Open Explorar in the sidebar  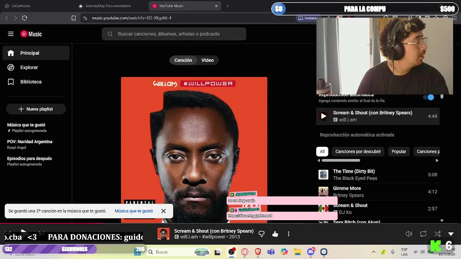36,67
